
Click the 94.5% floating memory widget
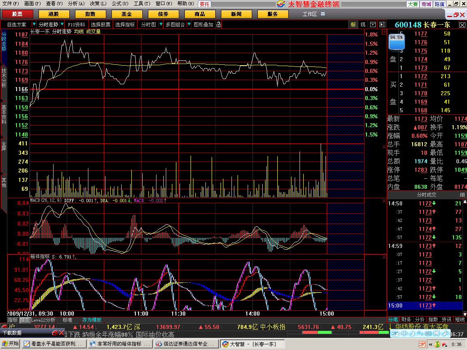point(397,42)
